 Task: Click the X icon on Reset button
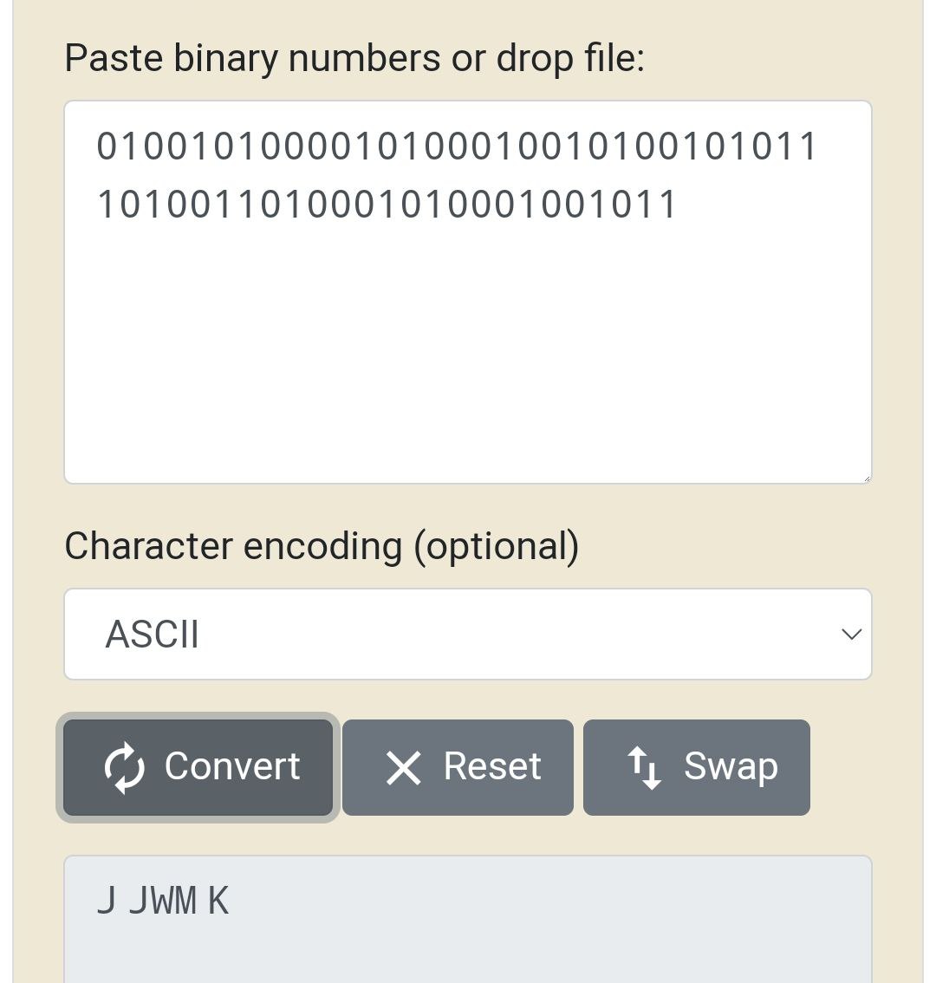pyautogui.click(x=403, y=768)
